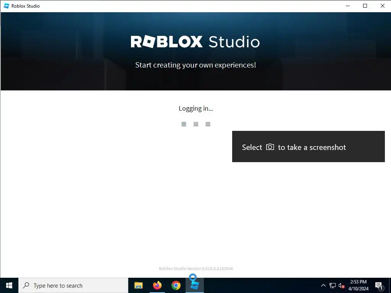Open Firefox from the taskbar

point(157,285)
